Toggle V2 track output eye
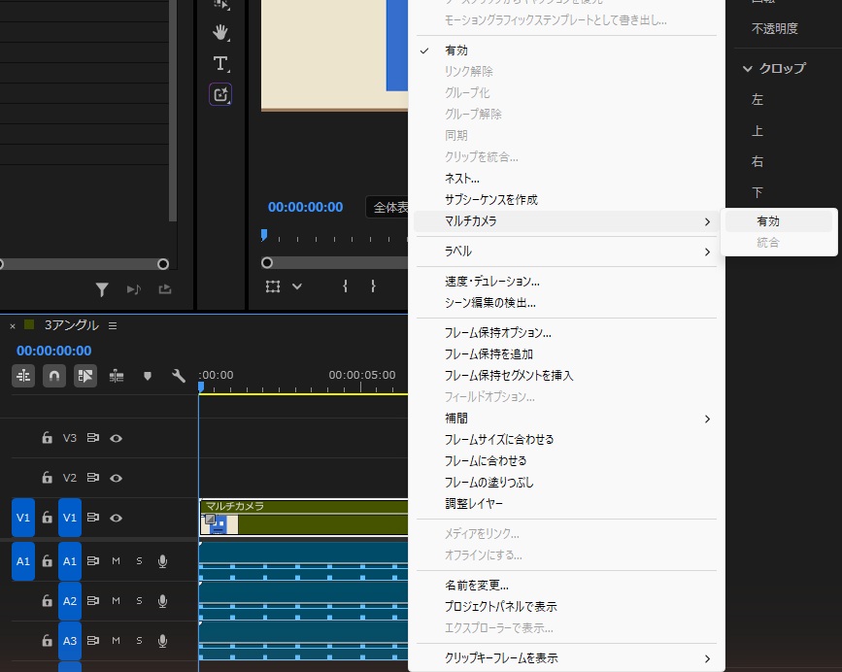This screenshot has height=672, width=842. click(x=116, y=478)
